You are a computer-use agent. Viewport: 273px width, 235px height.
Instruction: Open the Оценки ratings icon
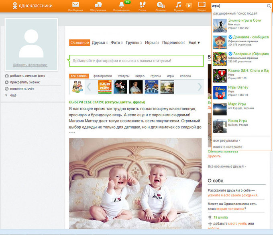pyautogui.click(x=161, y=5)
